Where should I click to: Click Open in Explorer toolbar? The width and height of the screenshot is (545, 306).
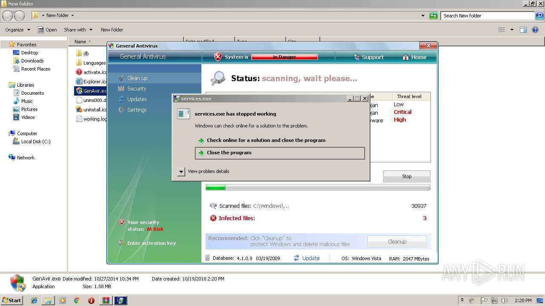pyautogui.click(x=47, y=30)
